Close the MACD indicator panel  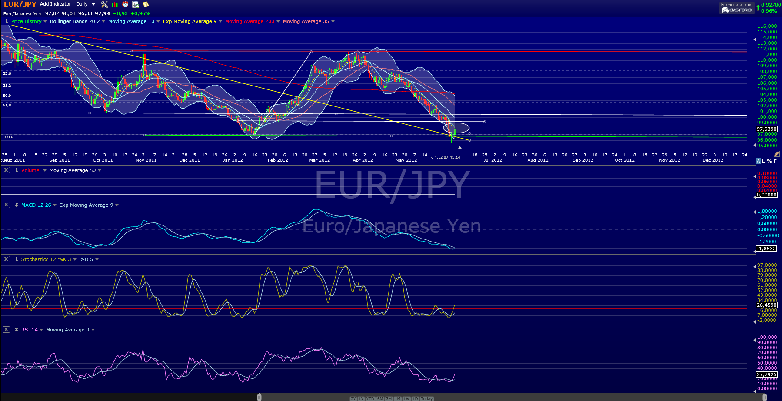6,205
